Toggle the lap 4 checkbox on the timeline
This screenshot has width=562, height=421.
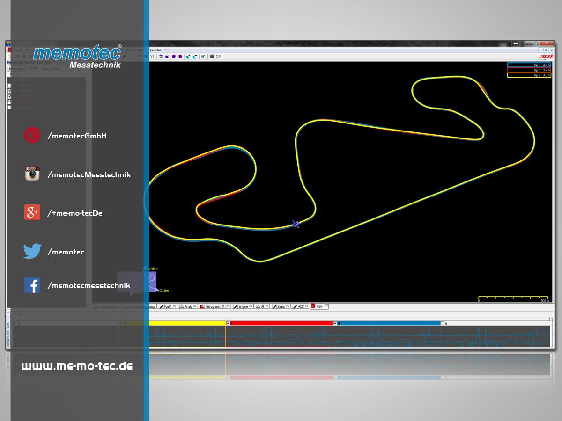tap(335, 323)
